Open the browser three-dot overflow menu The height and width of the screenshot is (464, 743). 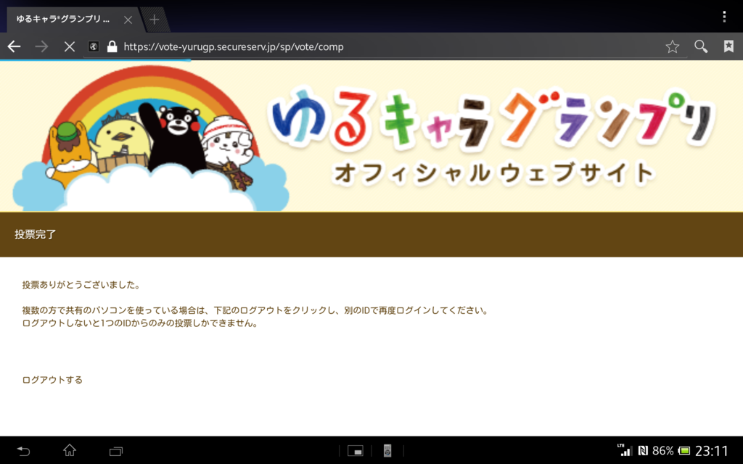pos(724,17)
